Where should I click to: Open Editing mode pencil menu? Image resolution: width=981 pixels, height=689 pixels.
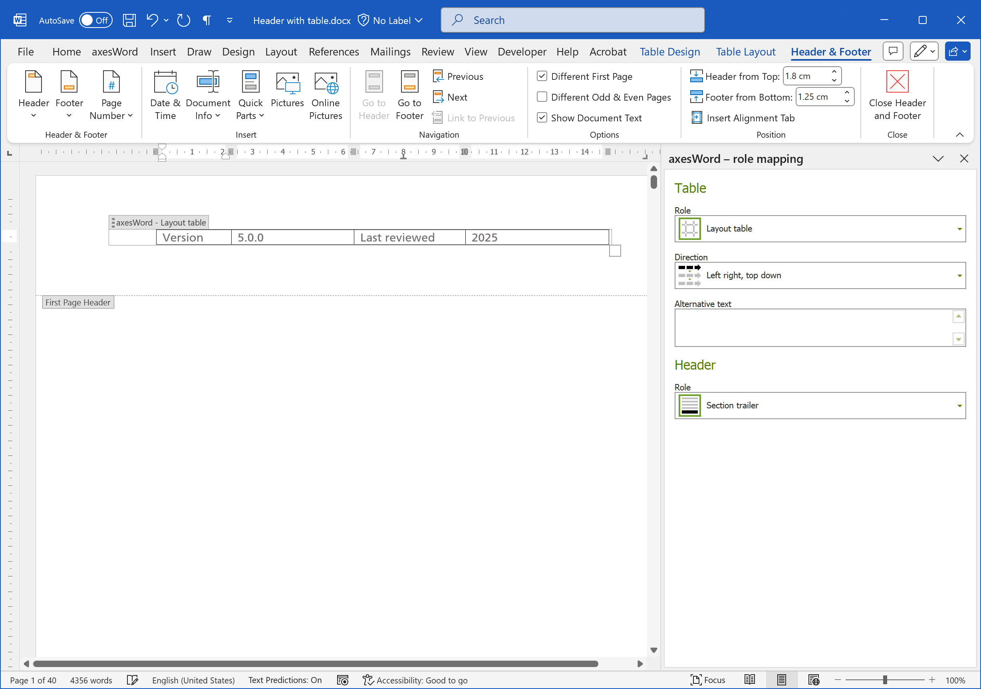tap(924, 51)
